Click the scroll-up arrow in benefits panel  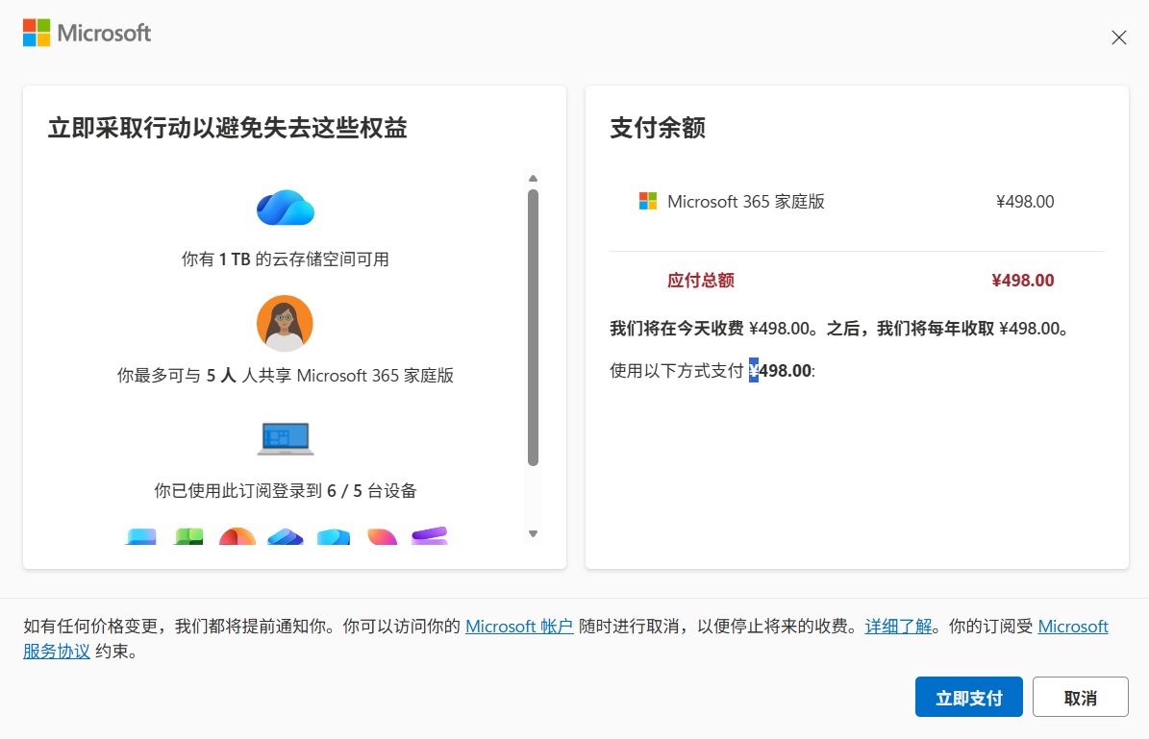pyautogui.click(x=533, y=178)
